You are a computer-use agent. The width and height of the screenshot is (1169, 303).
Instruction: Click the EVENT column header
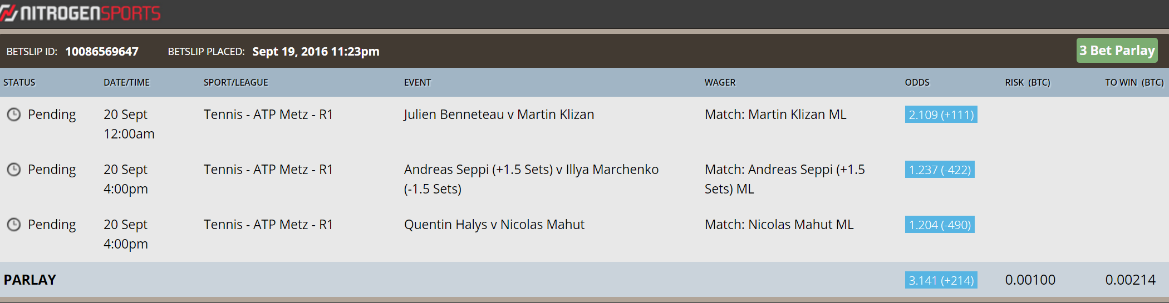point(417,82)
